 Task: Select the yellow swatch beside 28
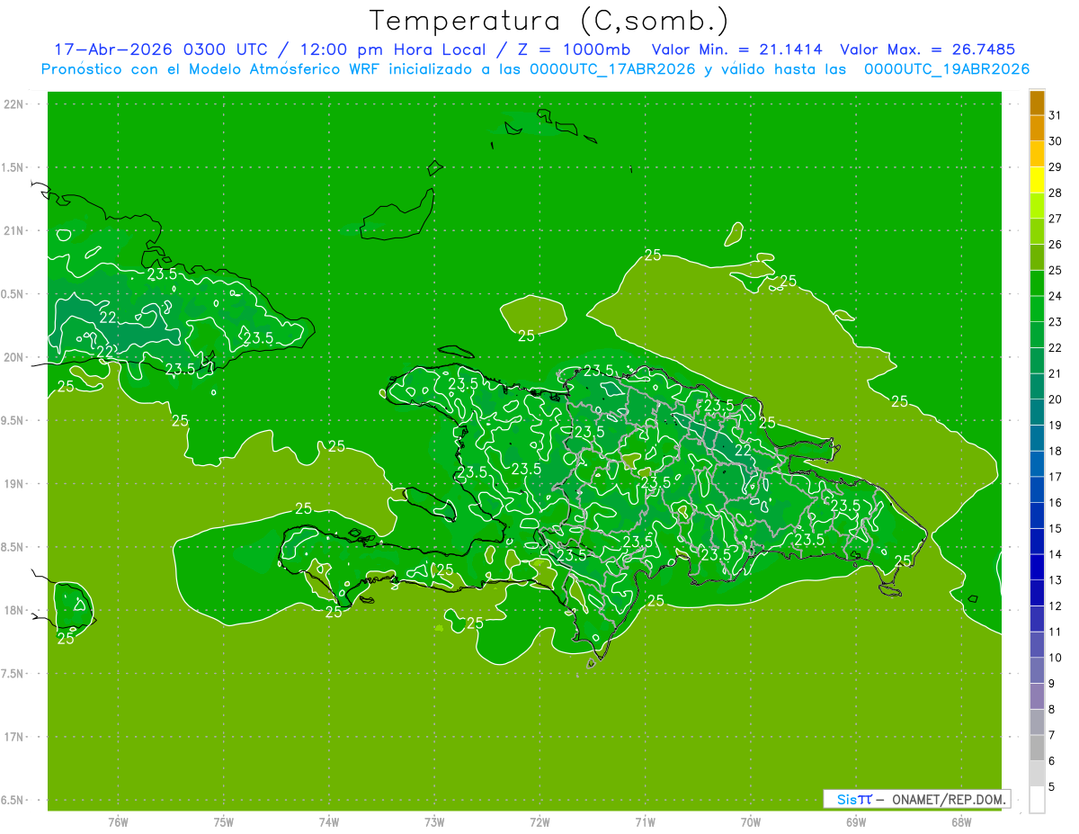[1037, 180]
